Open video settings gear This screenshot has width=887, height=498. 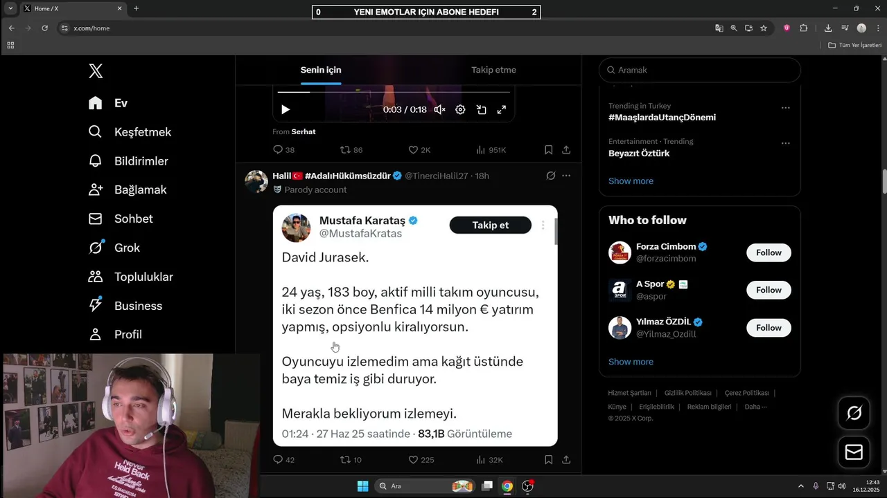460,109
